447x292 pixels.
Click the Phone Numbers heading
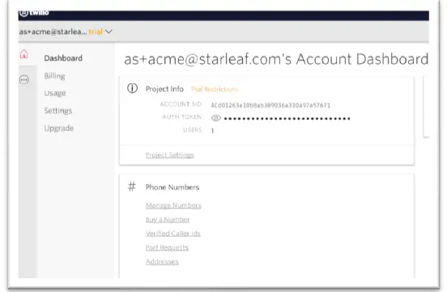(172, 187)
